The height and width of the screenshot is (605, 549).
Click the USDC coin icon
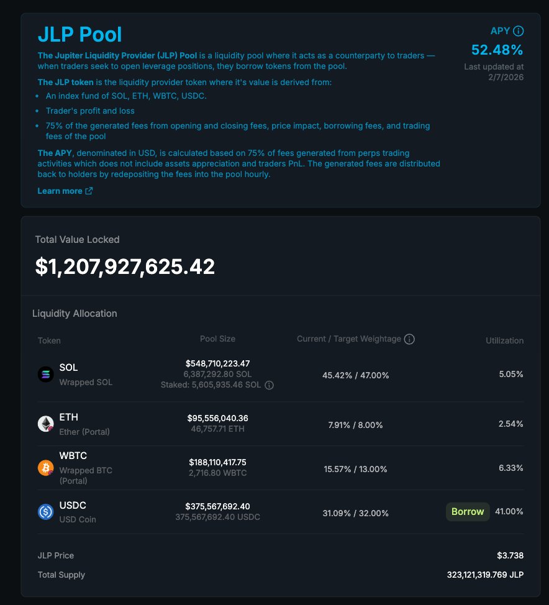click(x=46, y=512)
